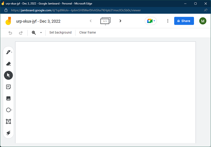Click the address bar URL
211x147 pixels.
(x=76, y=10)
